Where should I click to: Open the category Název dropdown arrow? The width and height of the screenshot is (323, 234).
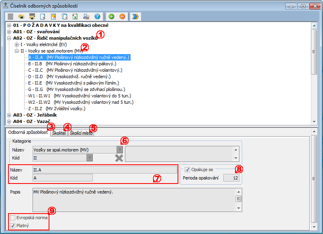coord(120,149)
